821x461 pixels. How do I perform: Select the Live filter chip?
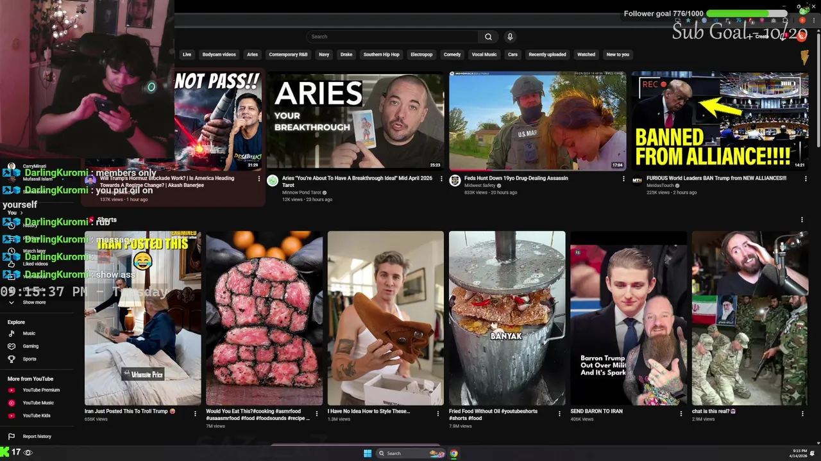(187, 54)
